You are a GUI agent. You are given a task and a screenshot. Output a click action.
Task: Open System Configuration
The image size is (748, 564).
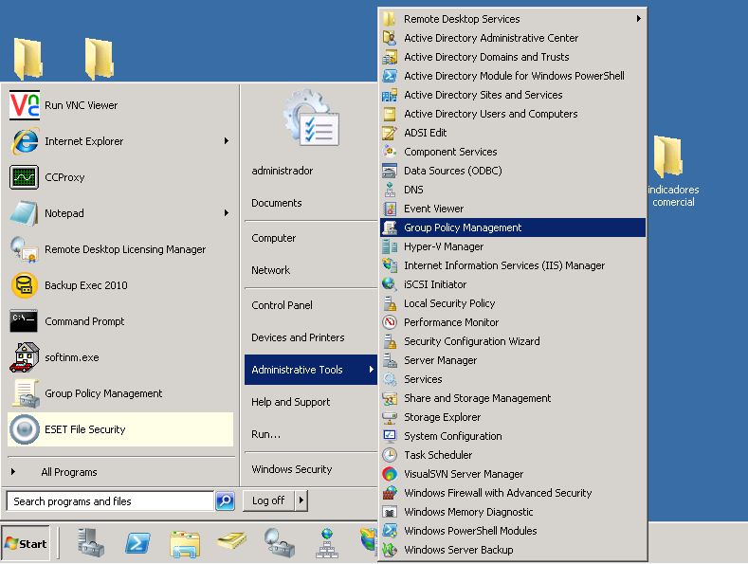tap(513, 436)
